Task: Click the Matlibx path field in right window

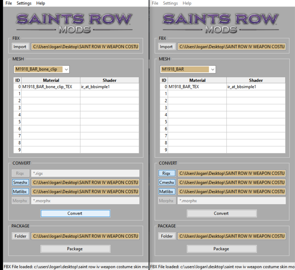Action: click(231, 191)
